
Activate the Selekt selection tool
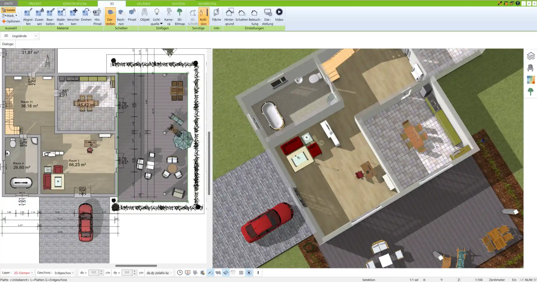[x=8, y=10]
